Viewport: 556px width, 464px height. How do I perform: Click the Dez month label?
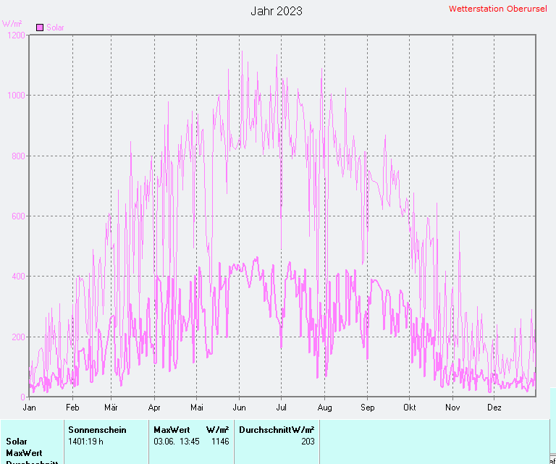click(494, 408)
